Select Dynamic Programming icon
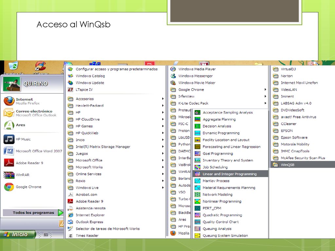This screenshot has width=335, height=251. (x=197, y=133)
